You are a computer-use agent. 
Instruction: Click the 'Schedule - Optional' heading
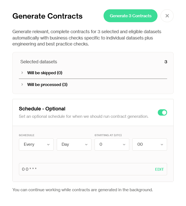pyautogui.click(x=42, y=109)
